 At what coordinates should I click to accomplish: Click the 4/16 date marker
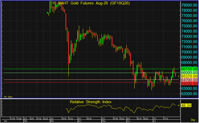(89, 119)
